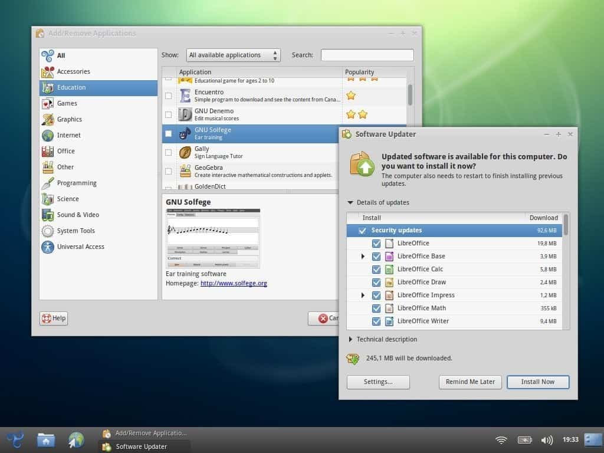This screenshot has height=453, width=604.
Task: Uncheck the LibreOffice Base update
Action: pos(376,256)
